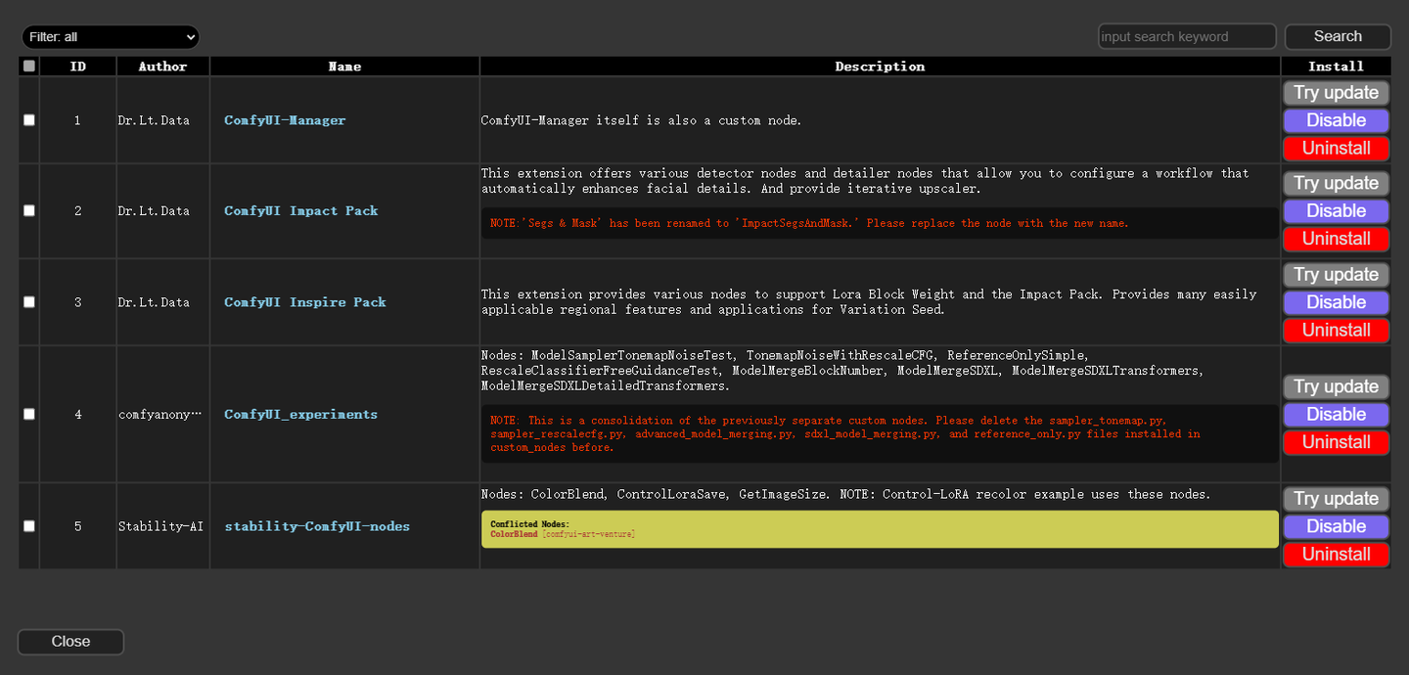Uninstall ComfyUI_experiments
Viewport: 1409px width, 675px height.
pyautogui.click(x=1336, y=442)
